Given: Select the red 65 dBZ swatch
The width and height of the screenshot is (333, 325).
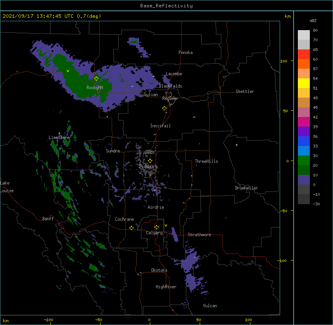Looking at the screenshot, I should coord(304,54).
